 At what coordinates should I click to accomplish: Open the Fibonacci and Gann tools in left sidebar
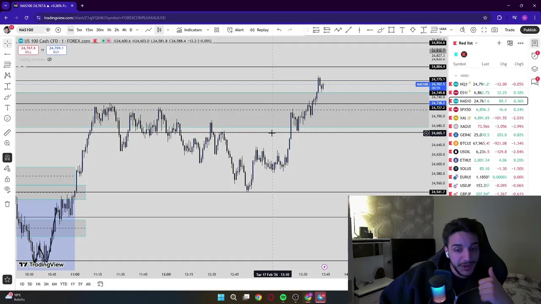pyautogui.click(x=7, y=65)
